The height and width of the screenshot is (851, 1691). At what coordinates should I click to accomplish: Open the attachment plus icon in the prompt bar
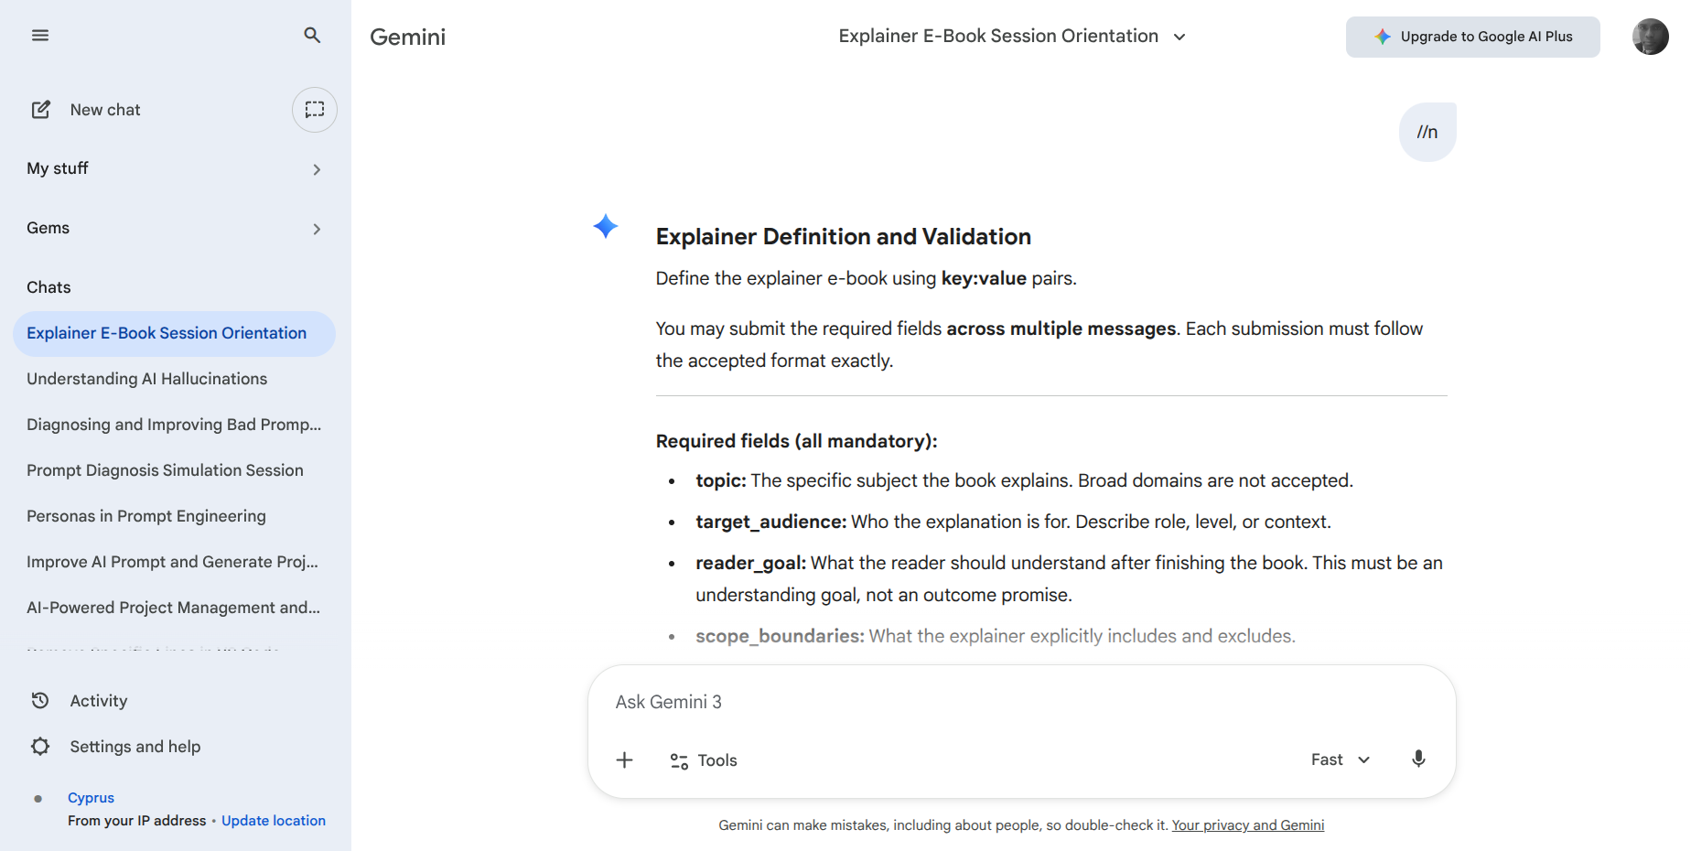[x=625, y=759]
